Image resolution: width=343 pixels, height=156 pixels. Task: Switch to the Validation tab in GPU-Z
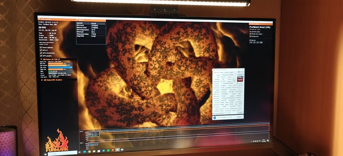pos(232,72)
